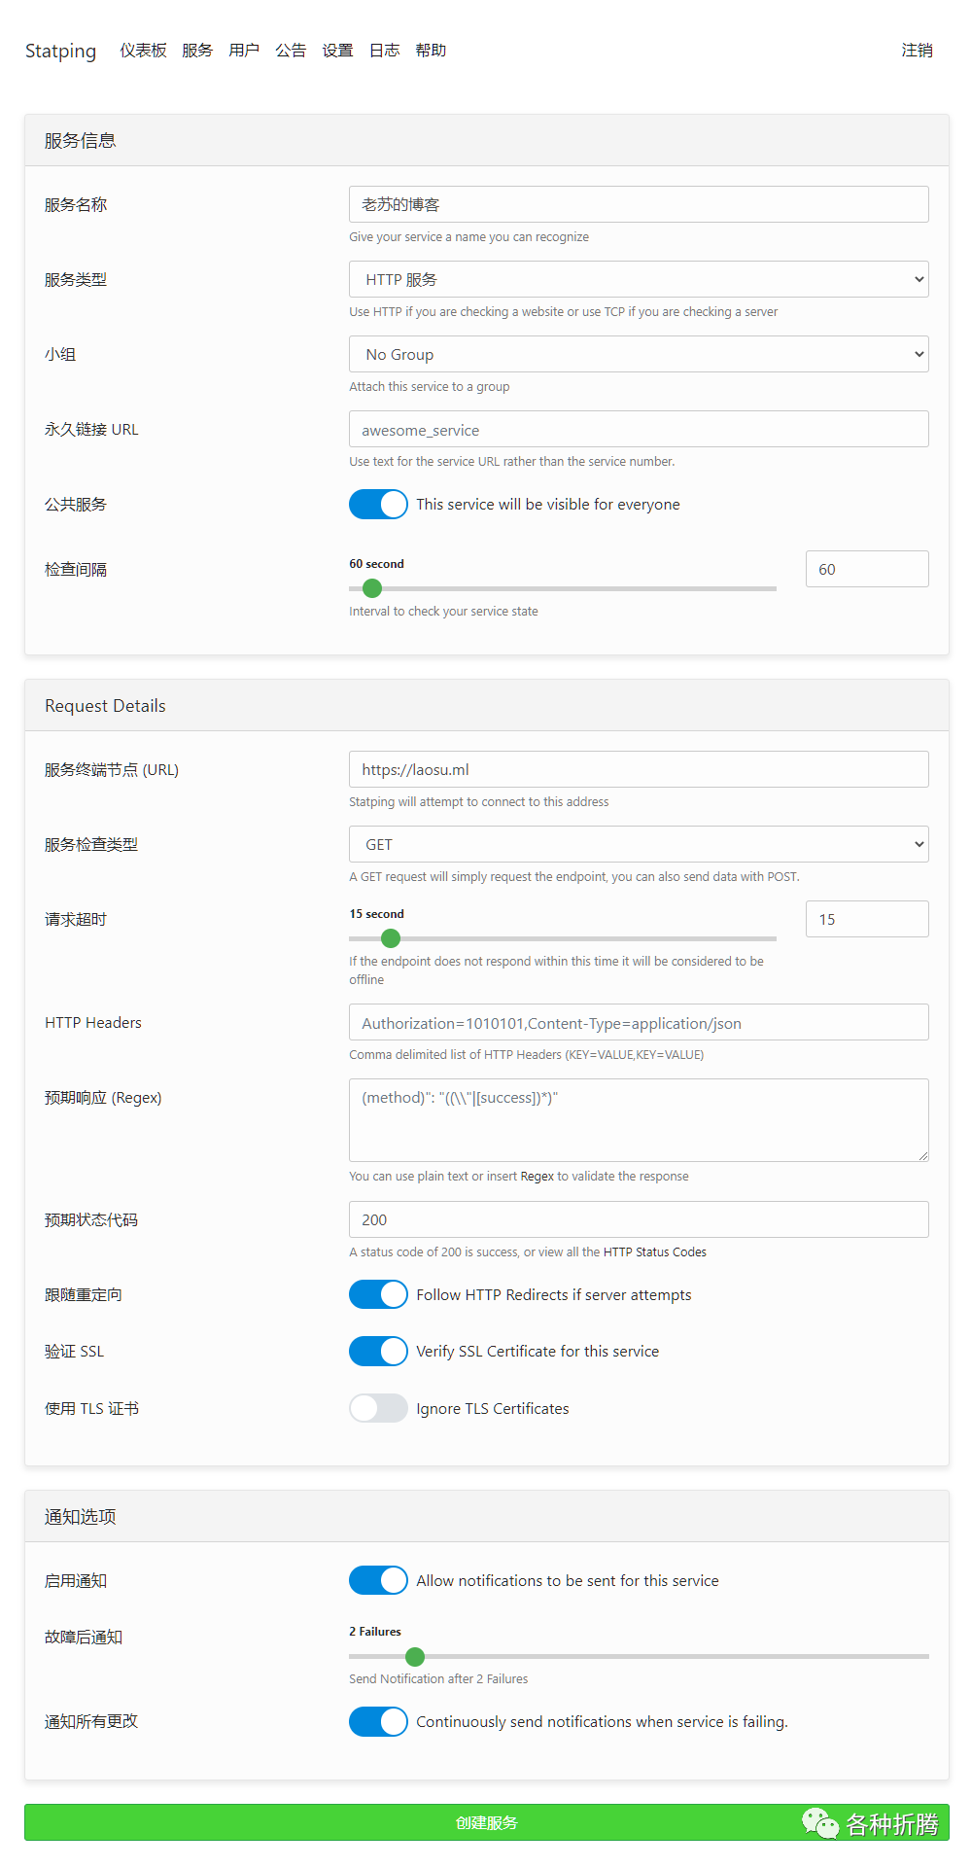Toggle the public service visibility switch

378,504
